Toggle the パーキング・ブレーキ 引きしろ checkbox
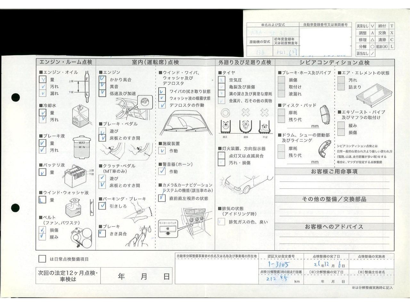The image size is (410, 307). (x=102, y=206)
